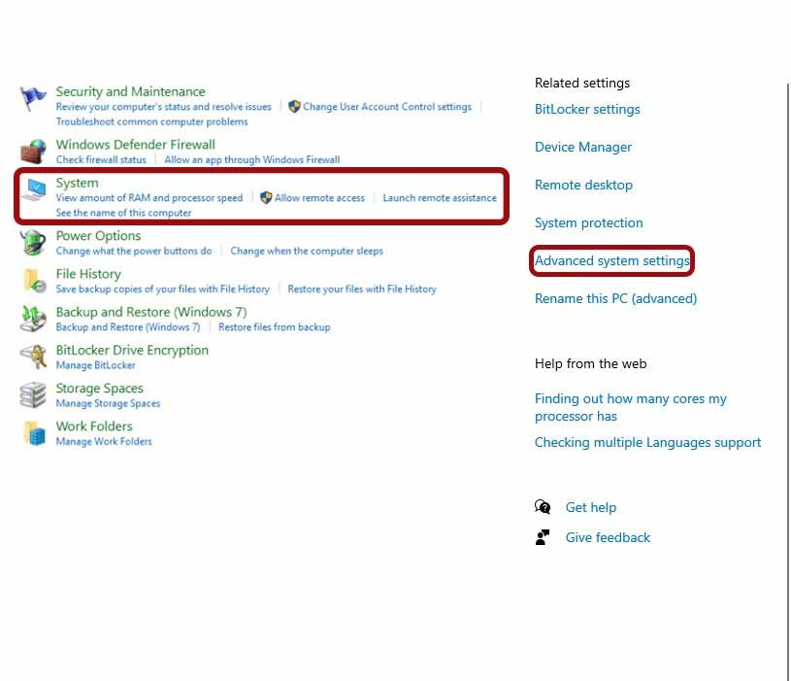
Task: Open Rename this PC (advanced)
Action: coord(615,298)
